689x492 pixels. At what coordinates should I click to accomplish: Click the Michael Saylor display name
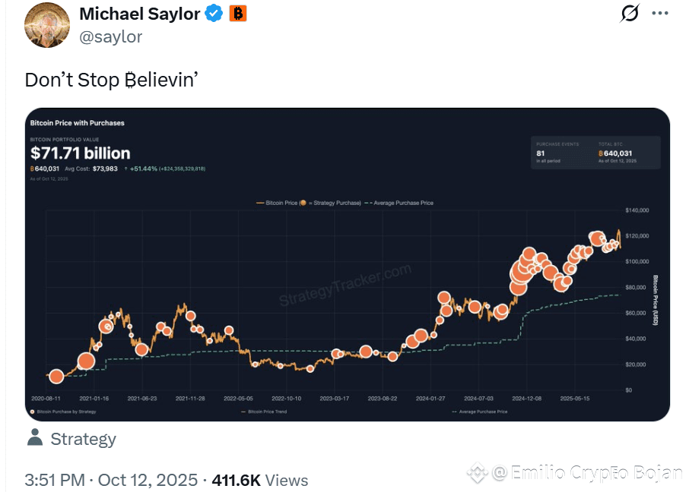point(139,14)
